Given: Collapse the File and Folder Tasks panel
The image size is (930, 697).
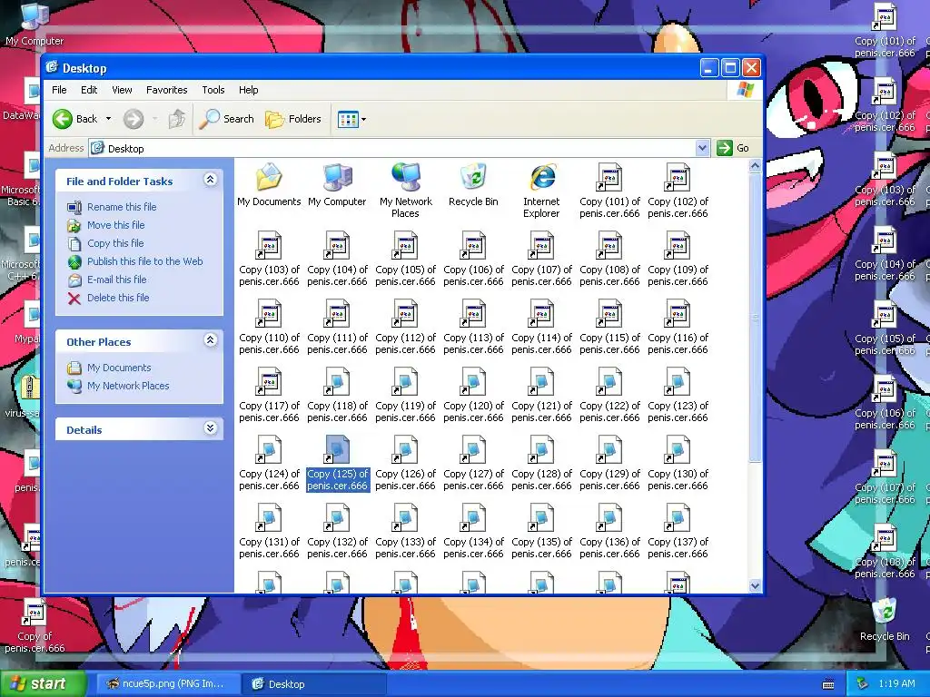Looking at the screenshot, I should (210, 180).
